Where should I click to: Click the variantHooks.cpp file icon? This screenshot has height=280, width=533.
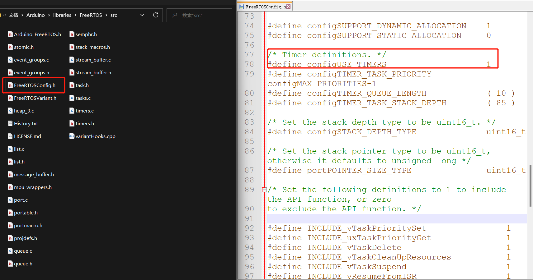click(x=72, y=136)
